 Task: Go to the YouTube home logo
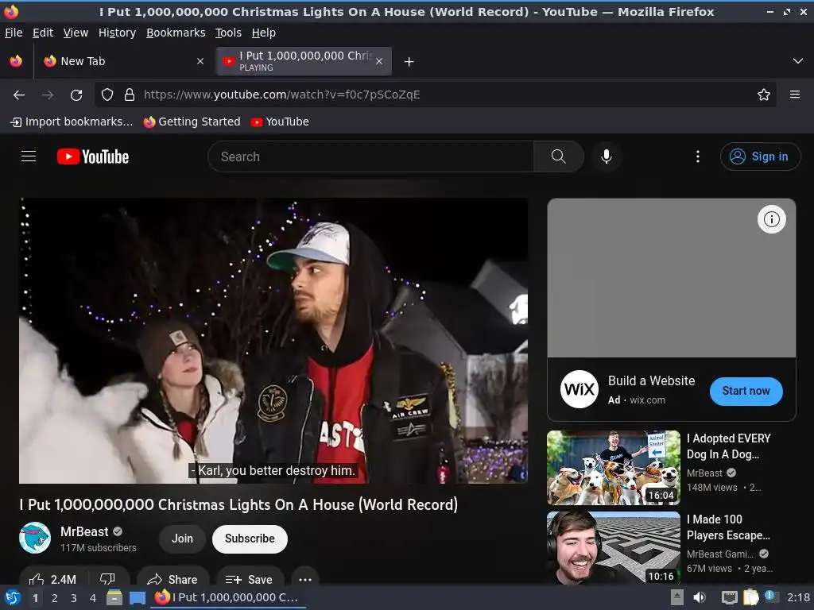[93, 156]
